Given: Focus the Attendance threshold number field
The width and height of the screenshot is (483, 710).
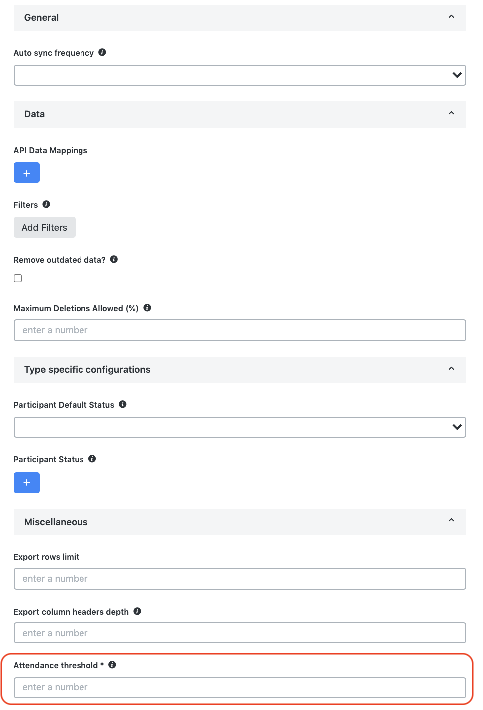Looking at the screenshot, I should [x=240, y=688].
